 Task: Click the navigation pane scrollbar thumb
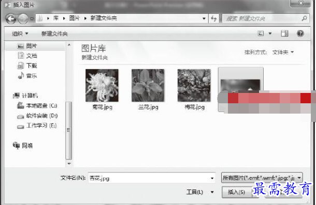point(69,130)
